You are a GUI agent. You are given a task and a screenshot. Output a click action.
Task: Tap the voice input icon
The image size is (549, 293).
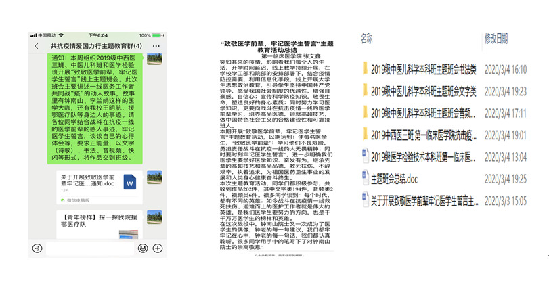point(37,248)
